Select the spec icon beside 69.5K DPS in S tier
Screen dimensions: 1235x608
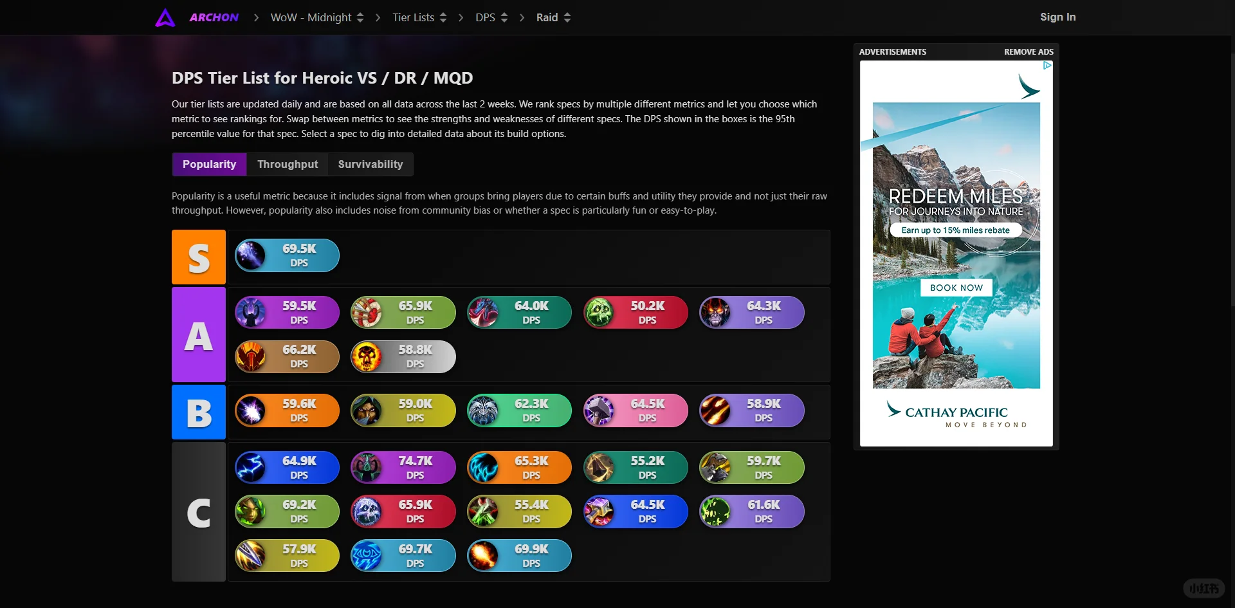251,255
